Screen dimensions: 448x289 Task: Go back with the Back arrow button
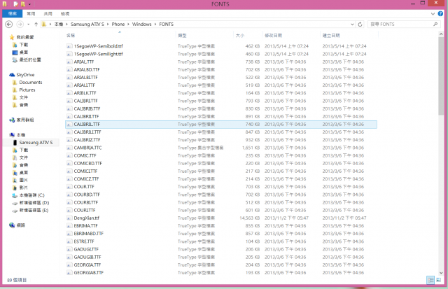pyautogui.click(x=9, y=24)
